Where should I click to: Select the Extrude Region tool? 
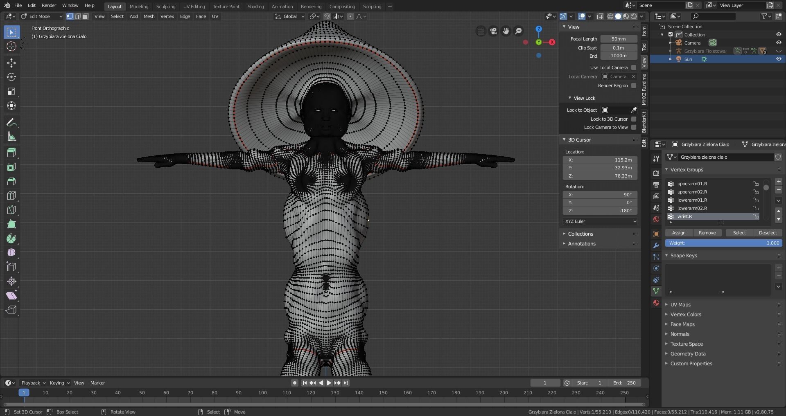click(x=11, y=153)
